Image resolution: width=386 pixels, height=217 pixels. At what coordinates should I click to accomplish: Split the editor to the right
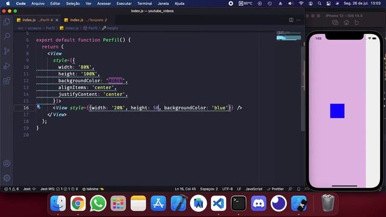291,20
